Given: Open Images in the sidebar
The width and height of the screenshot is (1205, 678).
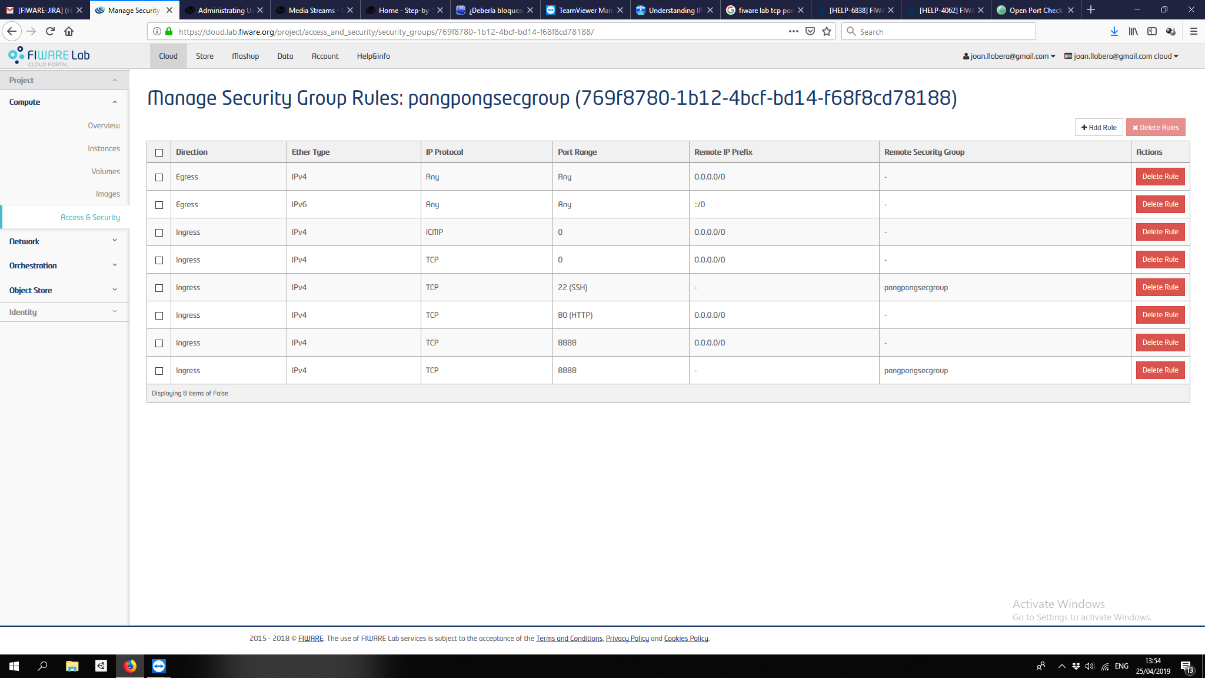Looking at the screenshot, I should [x=108, y=194].
